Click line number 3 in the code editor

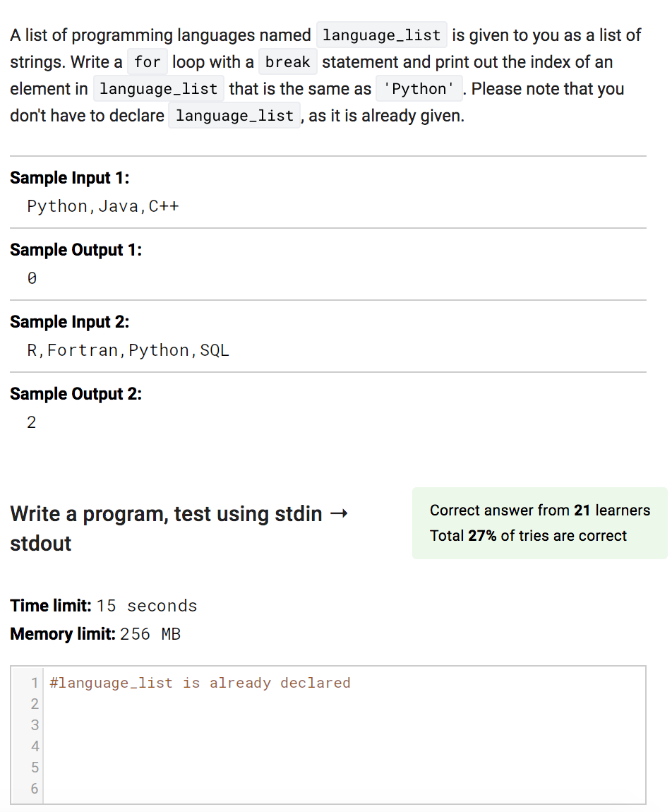(x=35, y=725)
